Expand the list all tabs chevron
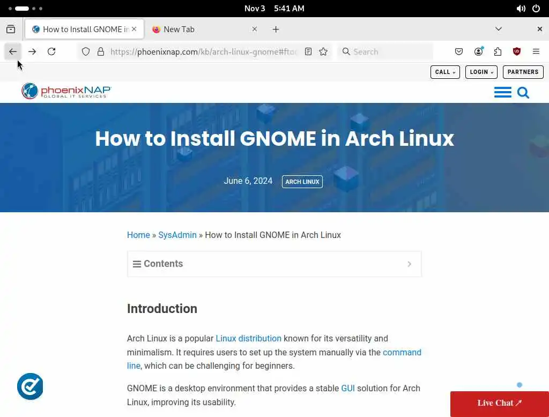The height and width of the screenshot is (417, 549). (498, 29)
